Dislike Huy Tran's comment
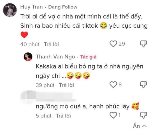153x132 pixels. [144, 44]
